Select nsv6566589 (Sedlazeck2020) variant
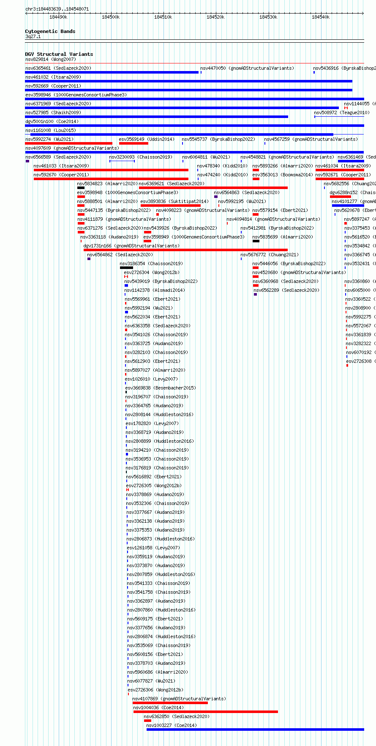This screenshot has width=376, height=746. pos(58,157)
